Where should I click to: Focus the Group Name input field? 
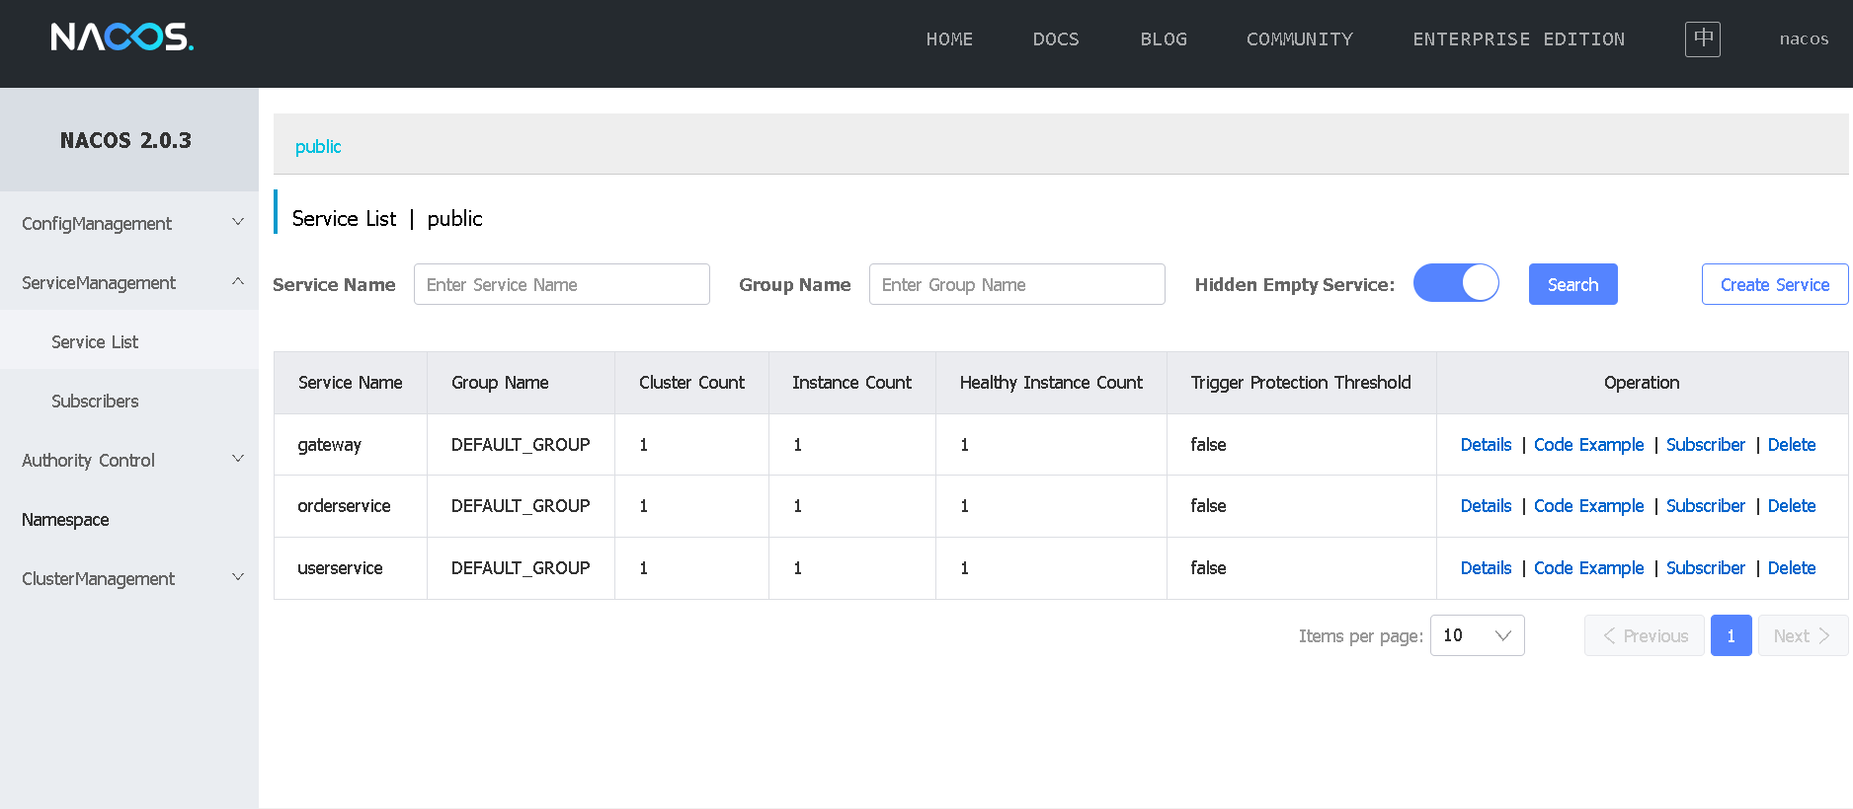pyautogui.click(x=1016, y=284)
